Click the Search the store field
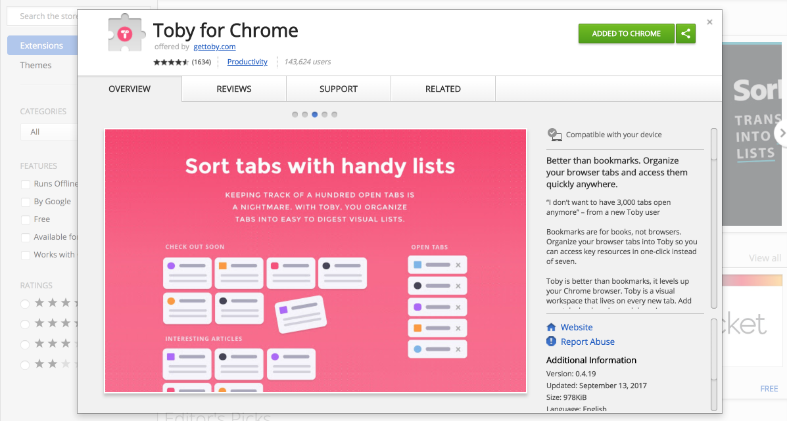Screen dimensions: 787x421 (x=43, y=16)
